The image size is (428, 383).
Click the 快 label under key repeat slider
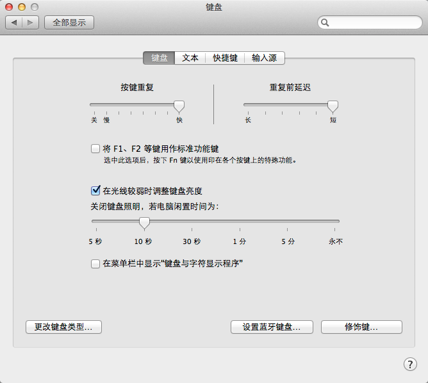(179, 120)
